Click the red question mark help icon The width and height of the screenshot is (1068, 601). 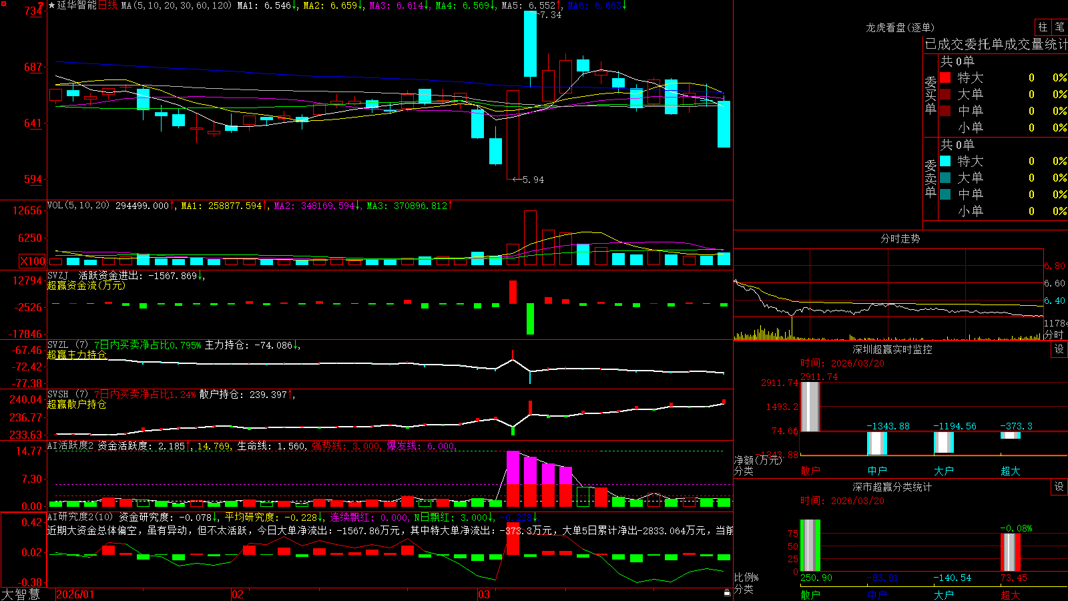pos(41,5)
